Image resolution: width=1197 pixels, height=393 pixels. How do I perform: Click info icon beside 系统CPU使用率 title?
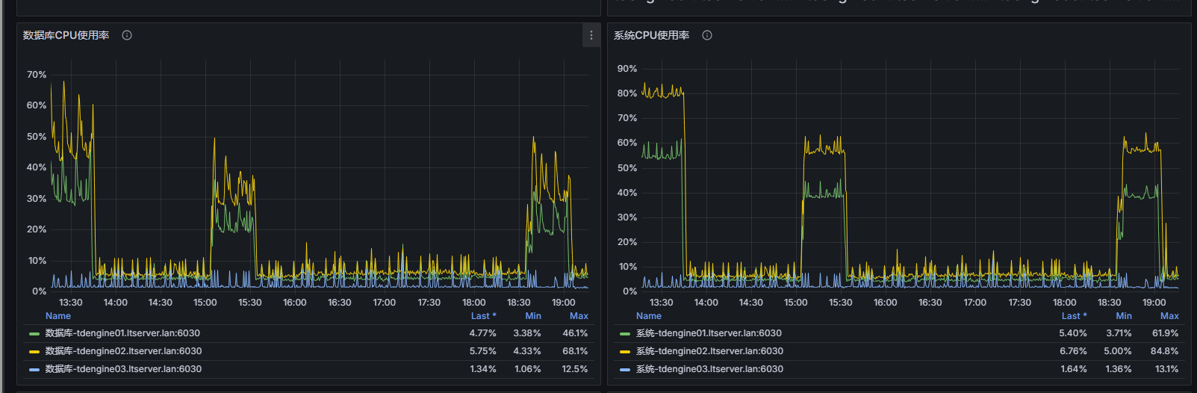coord(707,35)
